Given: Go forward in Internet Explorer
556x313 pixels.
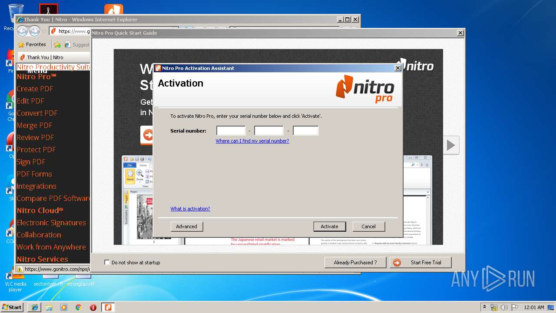Looking at the screenshot, I should [34, 31].
